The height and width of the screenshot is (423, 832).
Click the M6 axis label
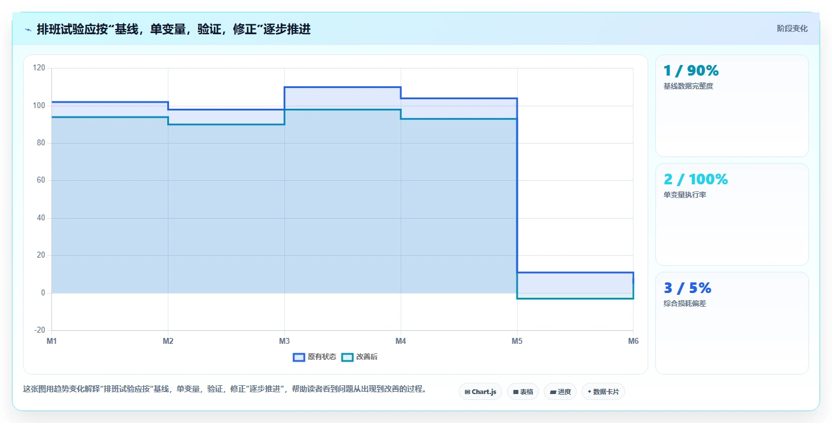[x=633, y=341]
